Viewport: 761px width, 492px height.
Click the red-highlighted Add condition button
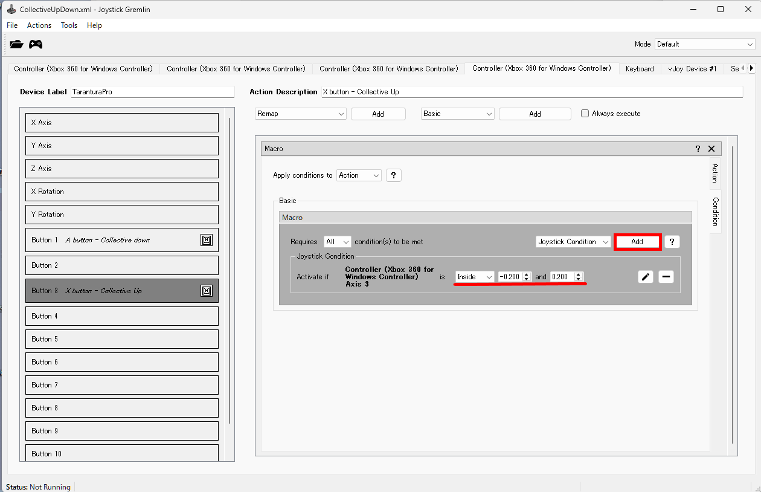click(x=637, y=242)
